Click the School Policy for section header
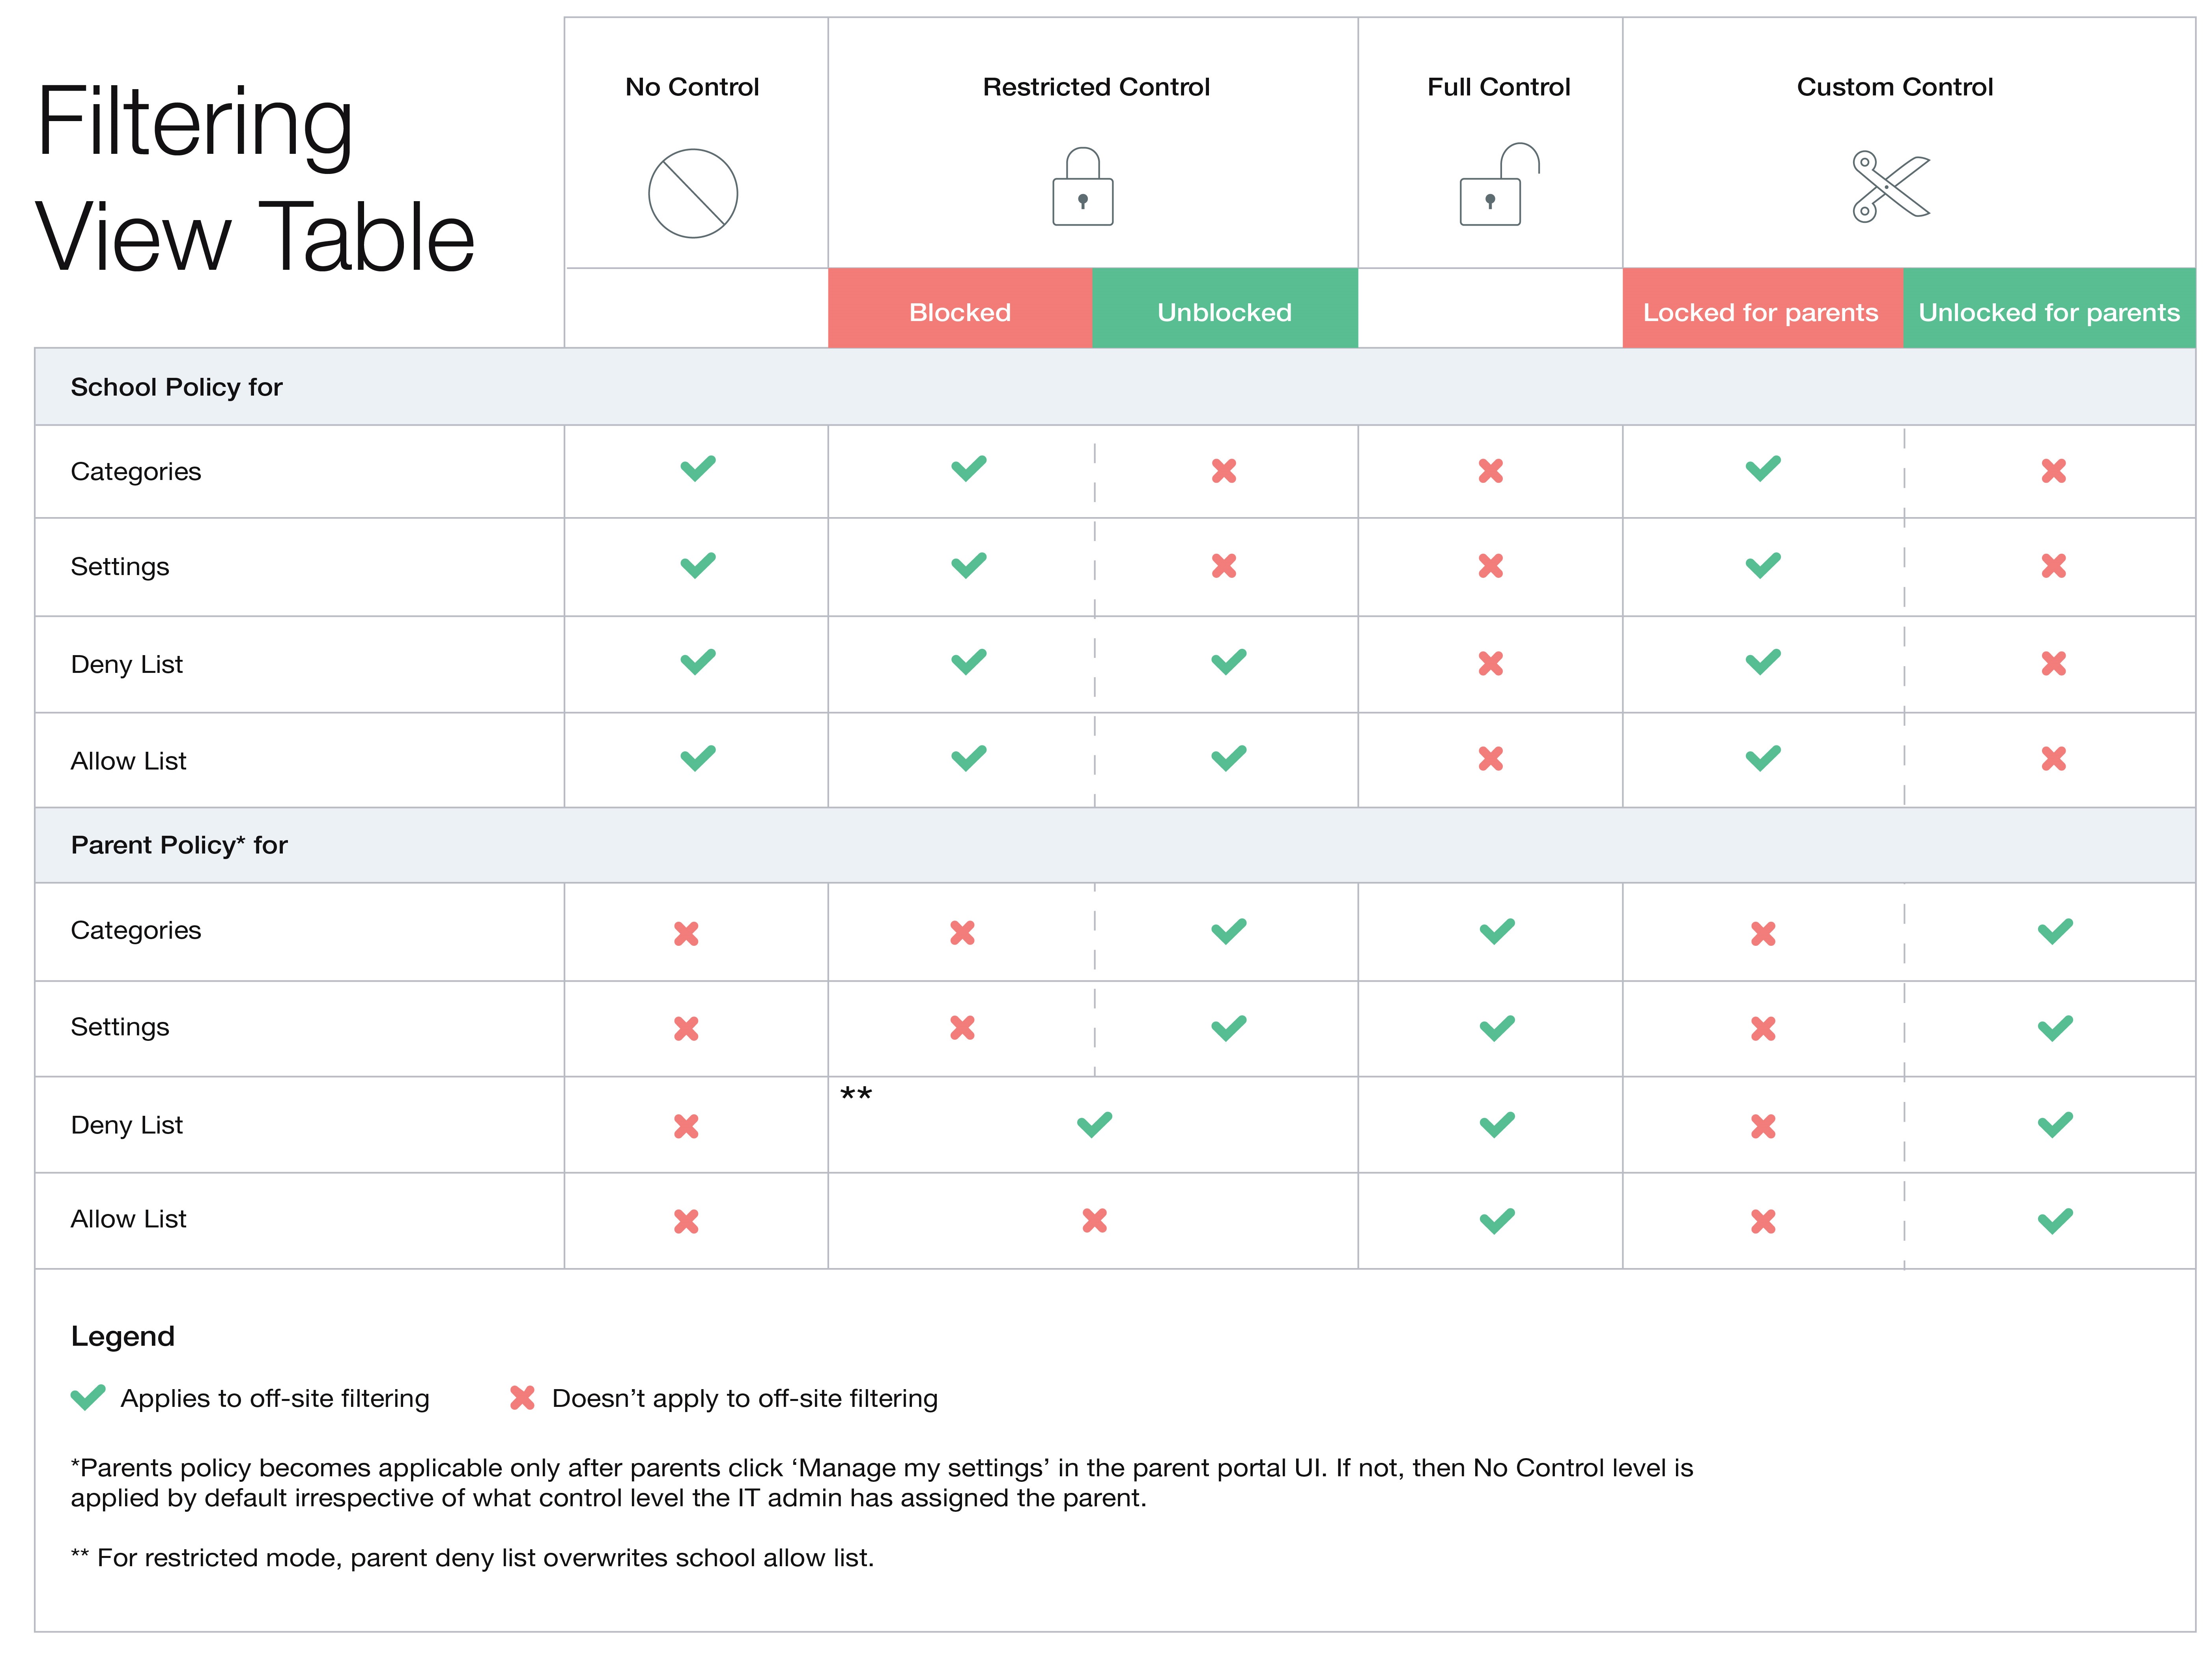Screen dimensions: 2212x1666 click(x=177, y=387)
